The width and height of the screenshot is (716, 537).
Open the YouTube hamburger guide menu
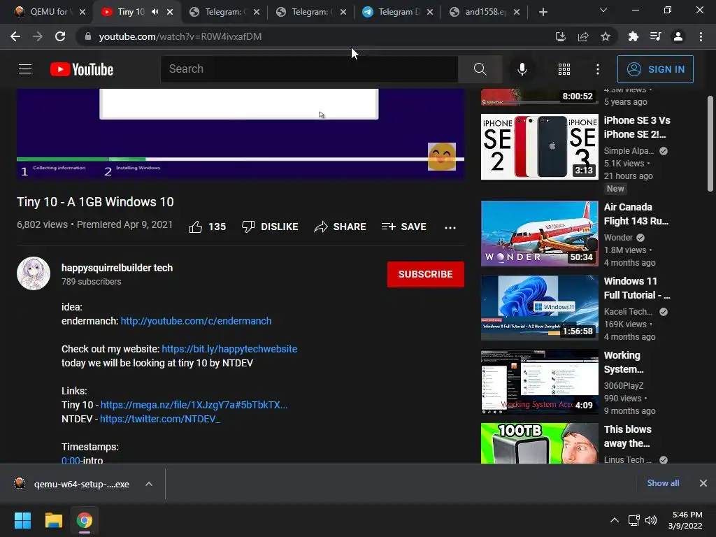[25, 69]
